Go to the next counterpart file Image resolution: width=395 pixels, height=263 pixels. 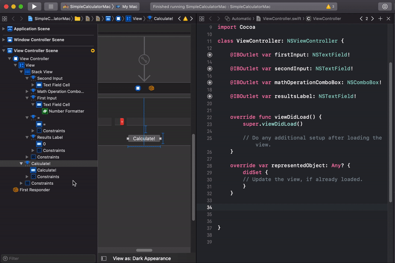click(373, 19)
